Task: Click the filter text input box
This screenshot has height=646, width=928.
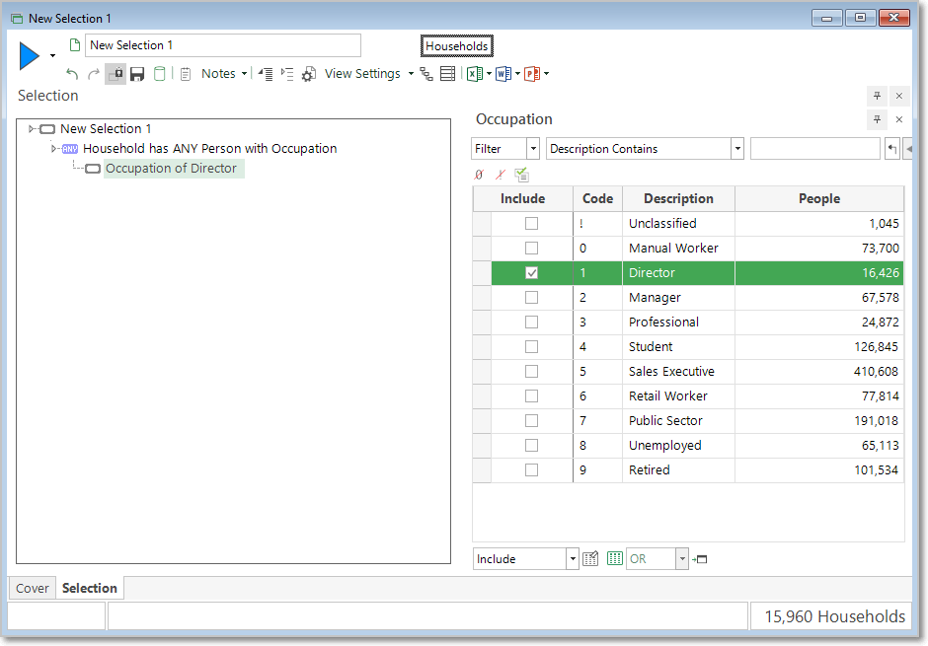Action: [x=814, y=149]
